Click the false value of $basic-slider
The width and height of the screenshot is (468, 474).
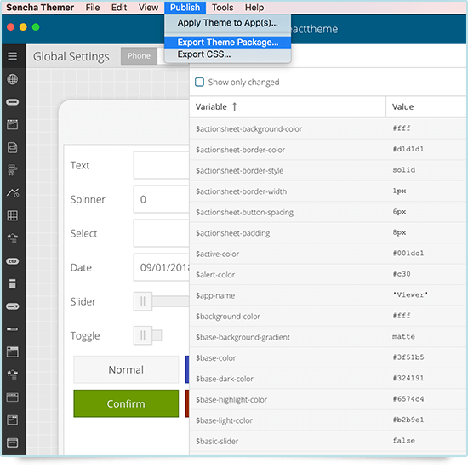click(x=404, y=441)
